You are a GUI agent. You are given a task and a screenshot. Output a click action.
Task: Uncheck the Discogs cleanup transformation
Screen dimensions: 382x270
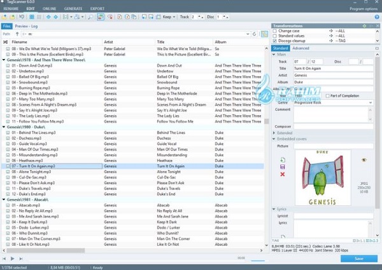274,39
